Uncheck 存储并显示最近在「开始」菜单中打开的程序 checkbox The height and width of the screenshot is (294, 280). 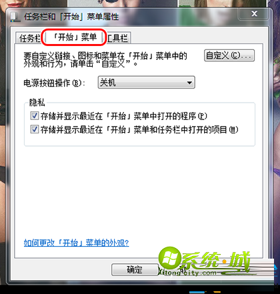pyautogui.click(x=35, y=116)
